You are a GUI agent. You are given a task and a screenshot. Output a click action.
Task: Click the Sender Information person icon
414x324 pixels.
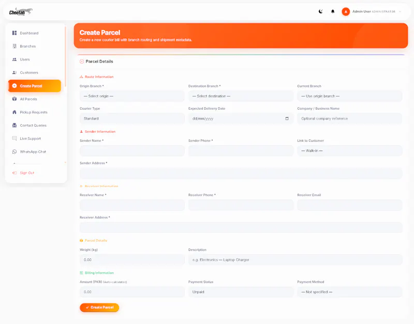[x=81, y=131]
